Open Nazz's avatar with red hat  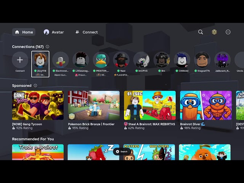point(121,60)
